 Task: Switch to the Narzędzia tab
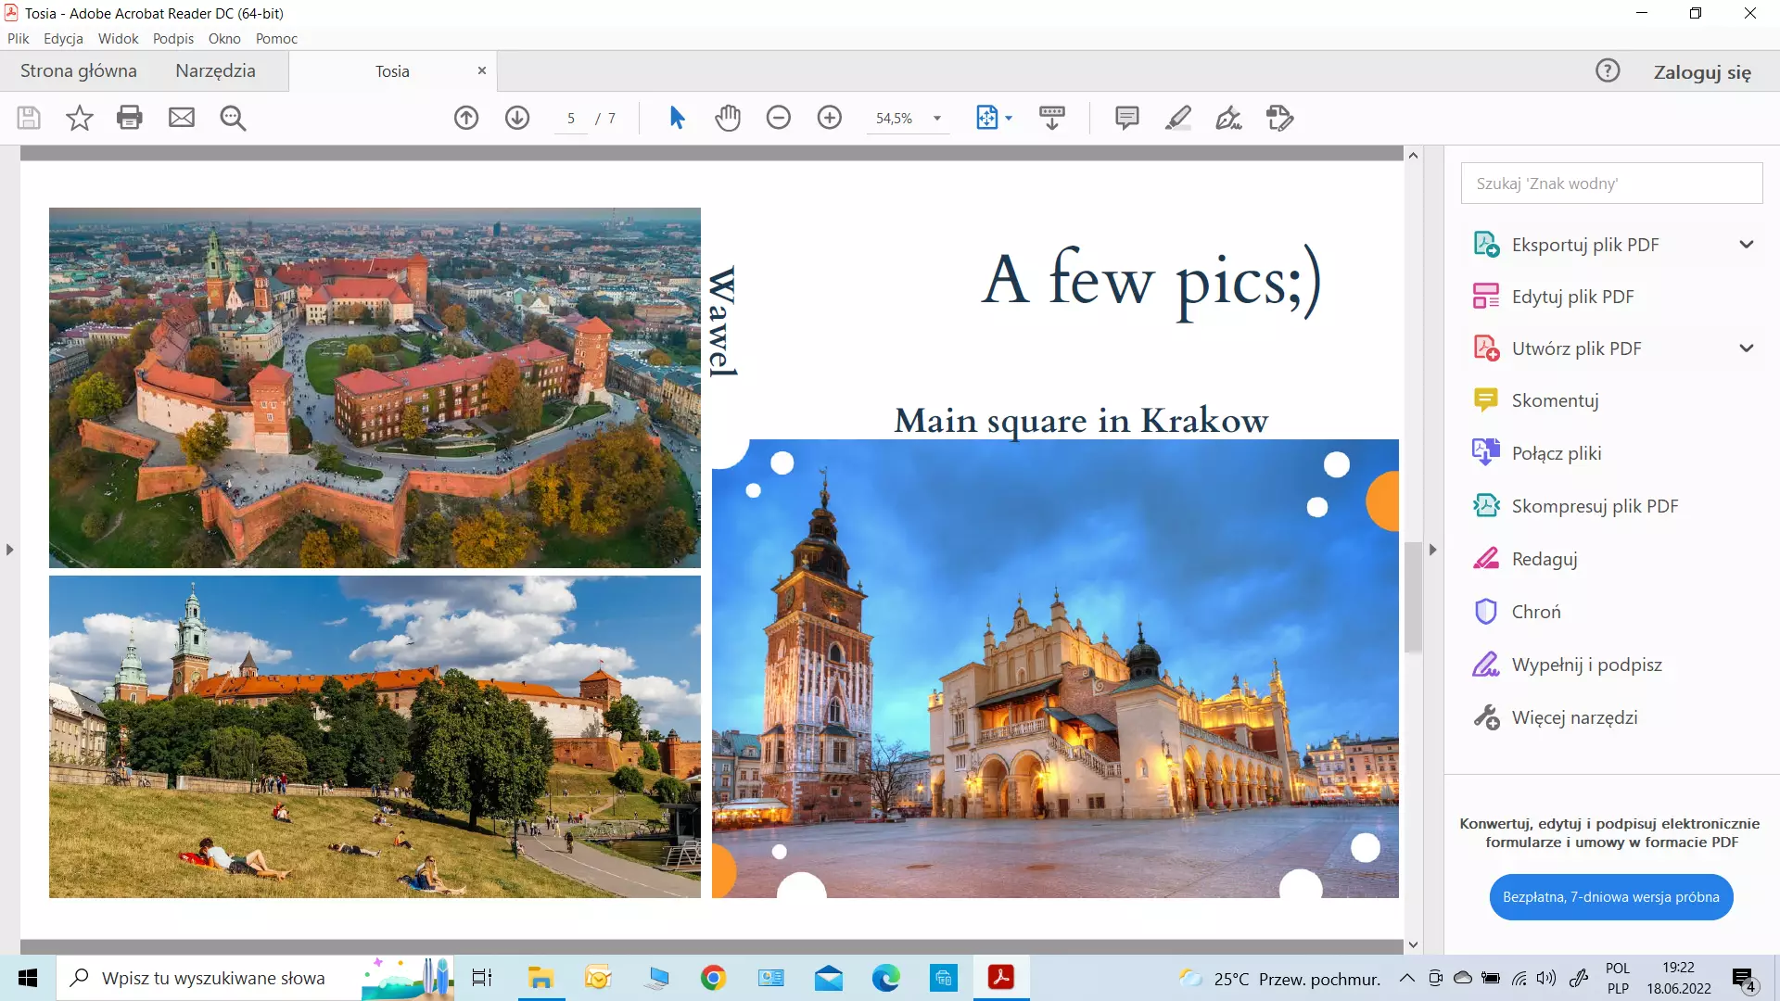coord(215,70)
